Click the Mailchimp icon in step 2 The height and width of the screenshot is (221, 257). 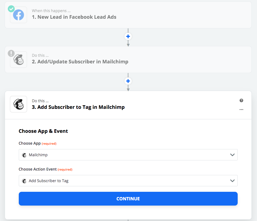18,60
